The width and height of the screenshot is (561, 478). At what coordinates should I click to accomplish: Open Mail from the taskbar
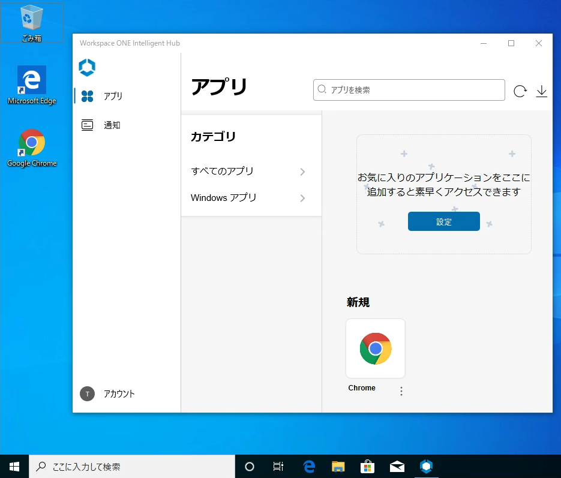tap(397, 466)
